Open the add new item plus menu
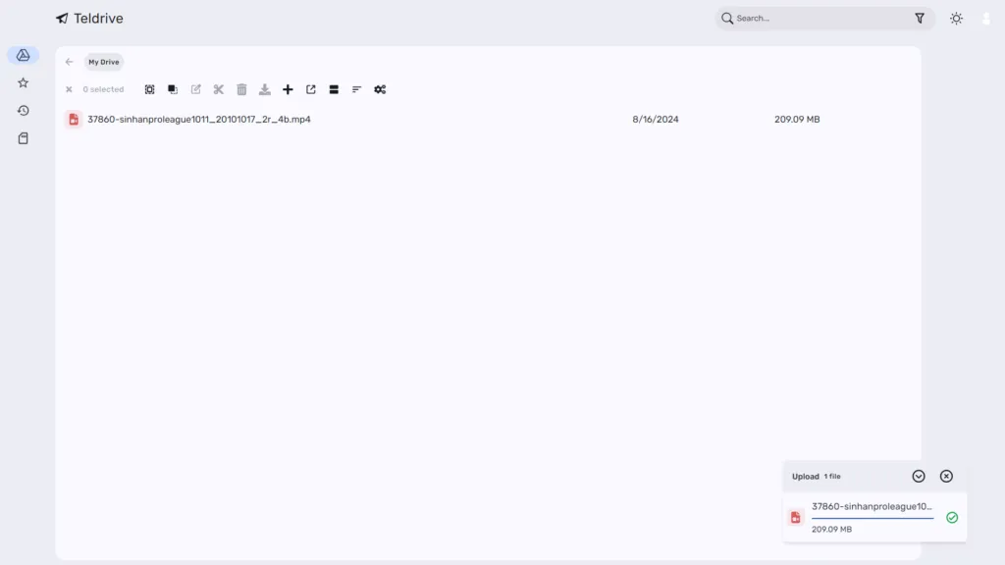This screenshot has width=1005, height=565. pyautogui.click(x=288, y=89)
